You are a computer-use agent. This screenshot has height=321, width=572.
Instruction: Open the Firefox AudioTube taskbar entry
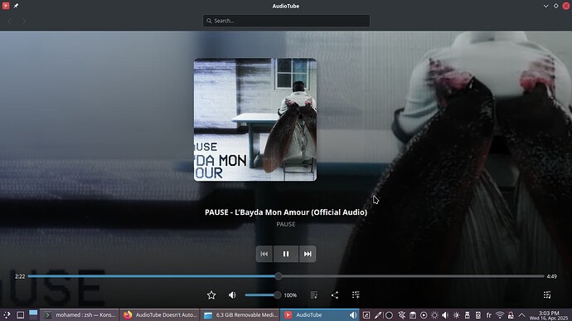coord(160,315)
